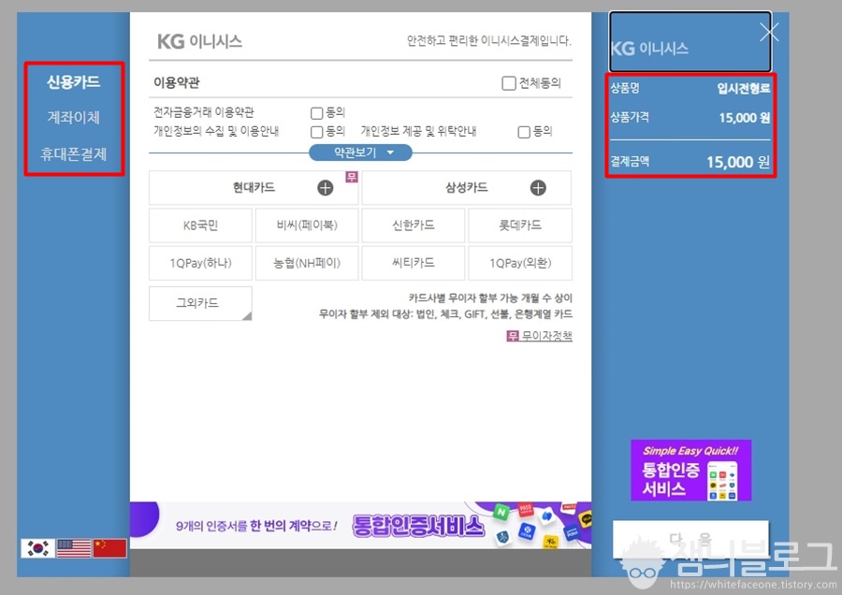Switch to the 휴대폰결제 payment tab
842x595 pixels.
pyautogui.click(x=74, y=154)
